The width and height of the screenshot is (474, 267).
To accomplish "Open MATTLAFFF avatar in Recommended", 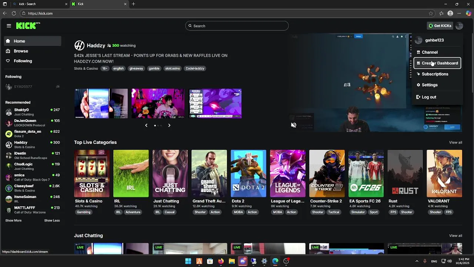I will click(9, 210).
